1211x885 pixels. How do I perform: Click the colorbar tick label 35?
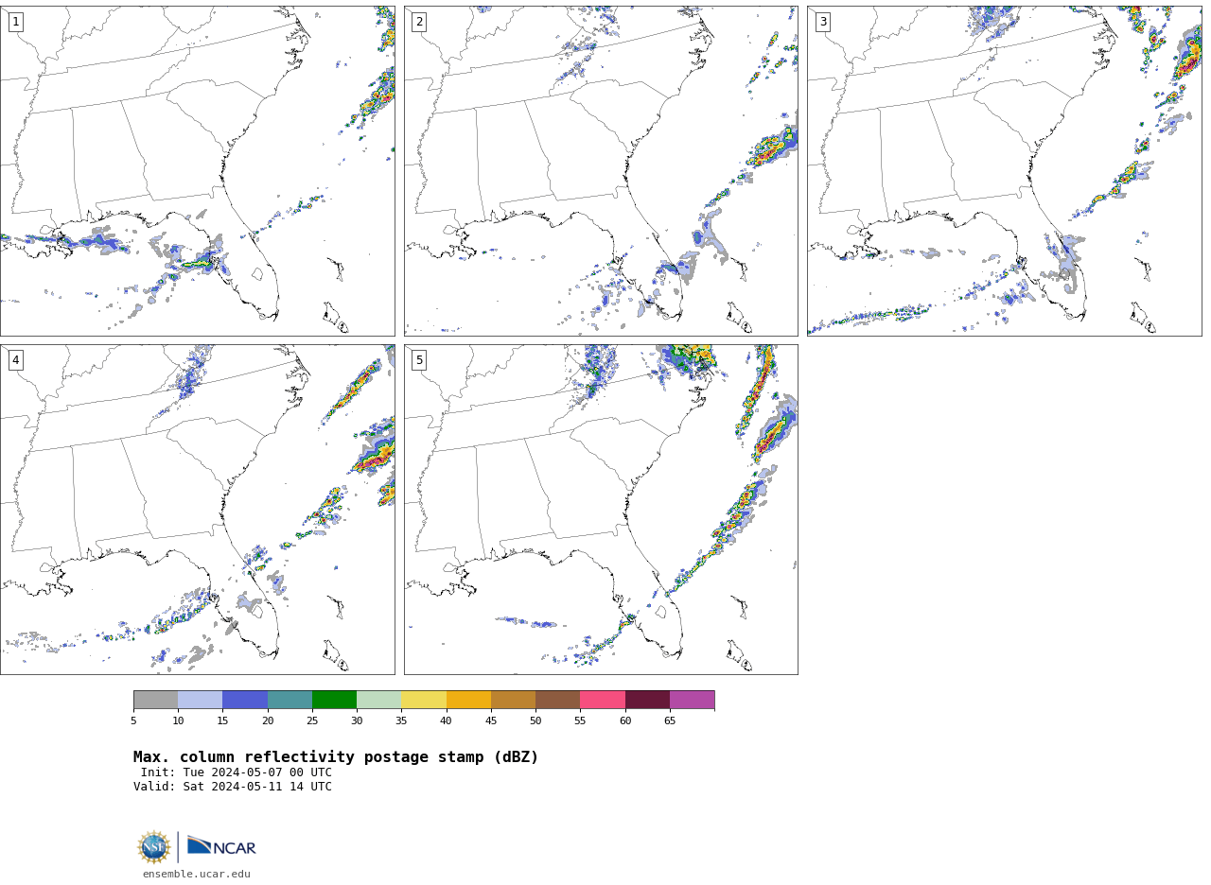(401, 720)
